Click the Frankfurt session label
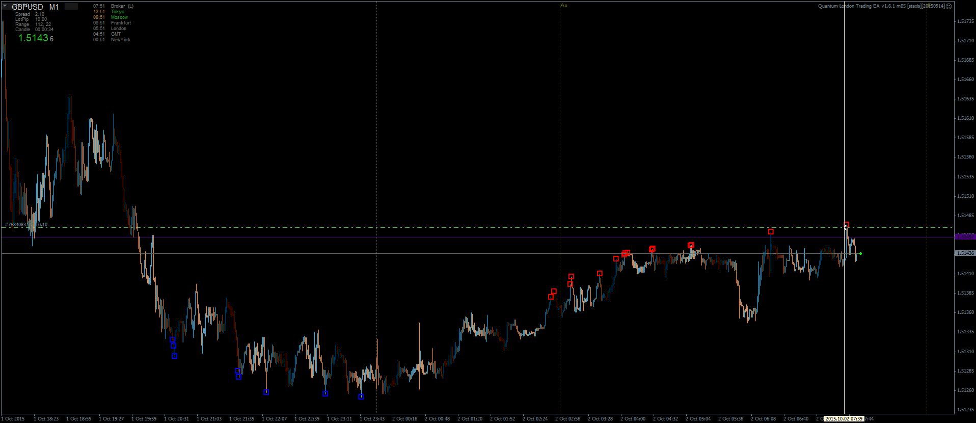Screen dimensions: 976x423 coord(121,23)
